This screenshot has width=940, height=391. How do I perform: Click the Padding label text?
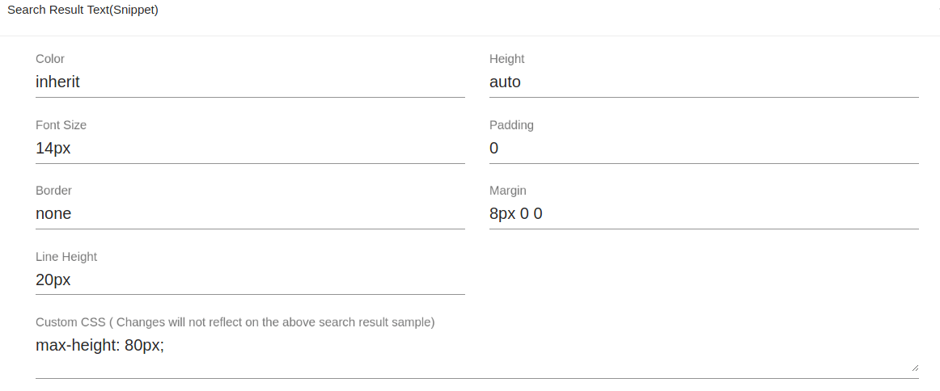(x=511, y=125)
